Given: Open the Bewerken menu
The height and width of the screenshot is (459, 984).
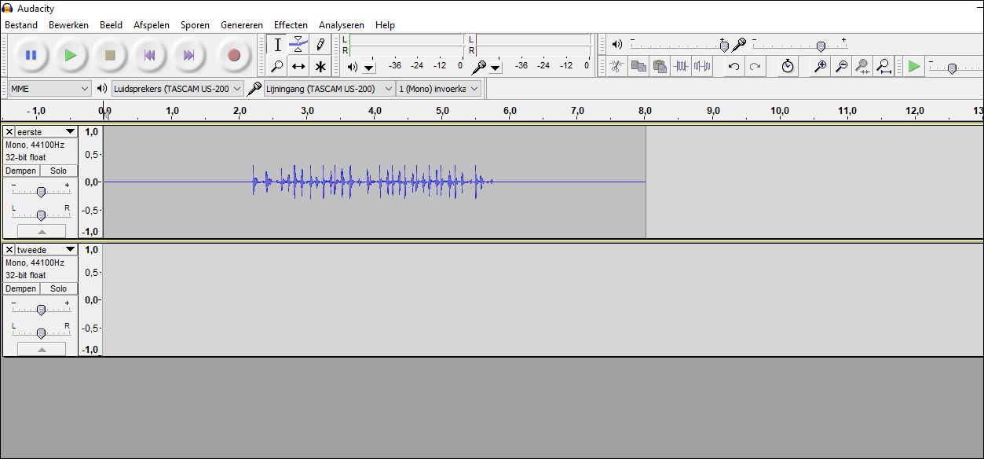Looking at the screenshot, I should point(68,25).
